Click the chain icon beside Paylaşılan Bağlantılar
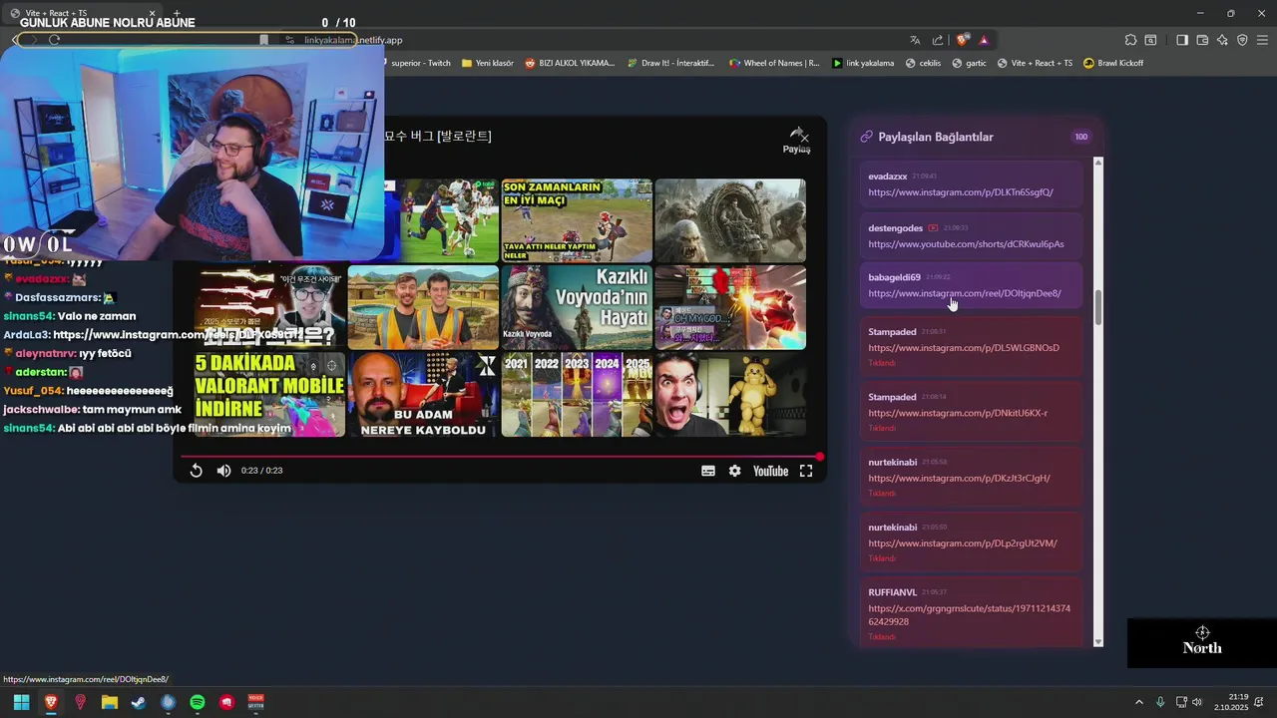This screenshot has width=1277, height=718. click(866, 137)
